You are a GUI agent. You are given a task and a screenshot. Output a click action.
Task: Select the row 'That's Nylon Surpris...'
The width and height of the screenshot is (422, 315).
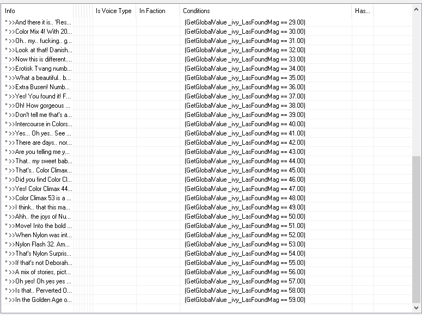coord(206,254)
